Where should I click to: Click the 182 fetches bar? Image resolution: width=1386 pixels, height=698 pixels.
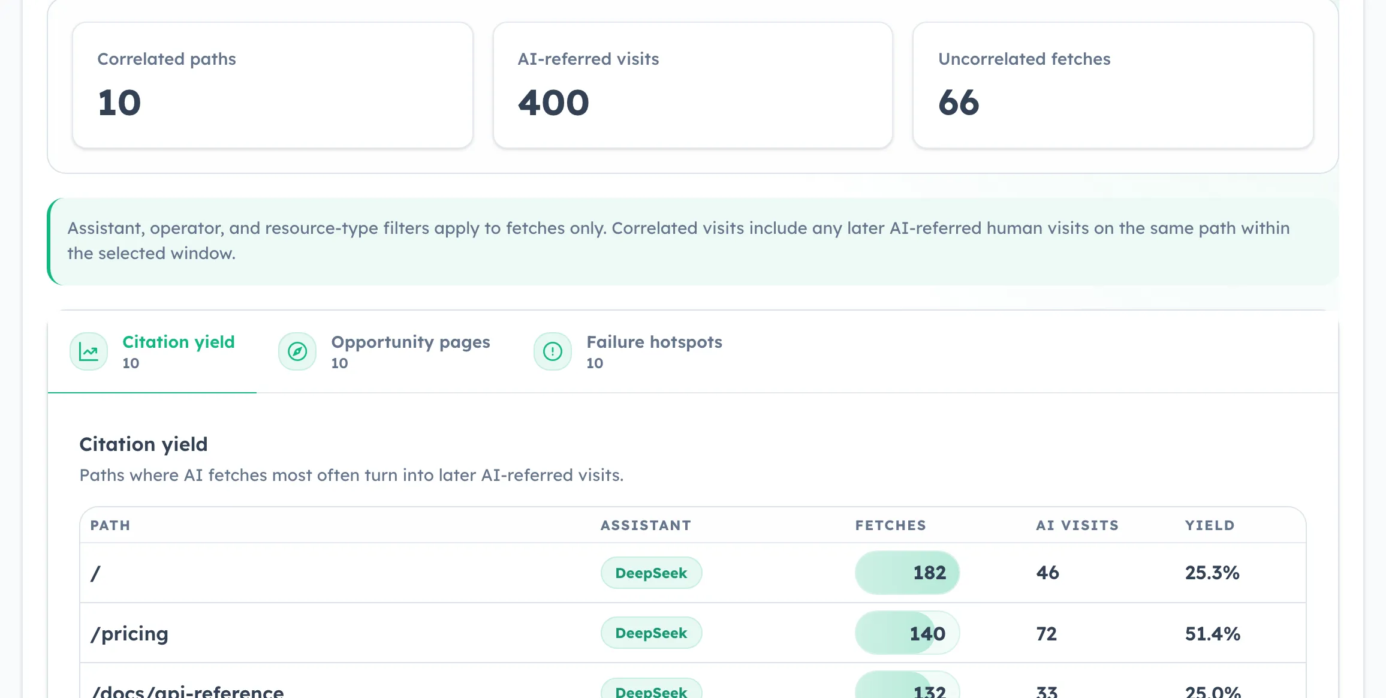click(x=907, y=573)
